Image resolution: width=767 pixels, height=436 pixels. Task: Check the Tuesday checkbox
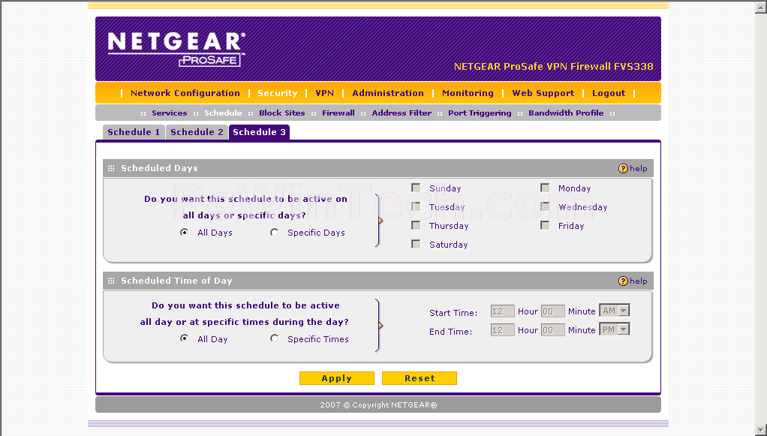click(x=416, y=206)
